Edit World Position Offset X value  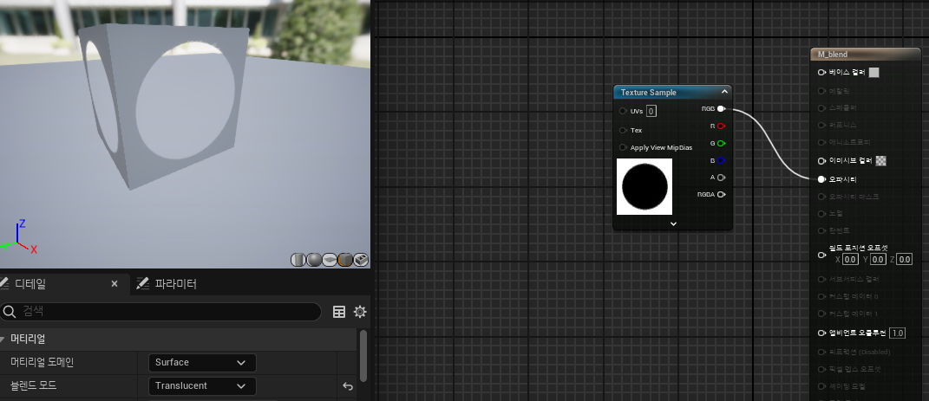[850, 259]
